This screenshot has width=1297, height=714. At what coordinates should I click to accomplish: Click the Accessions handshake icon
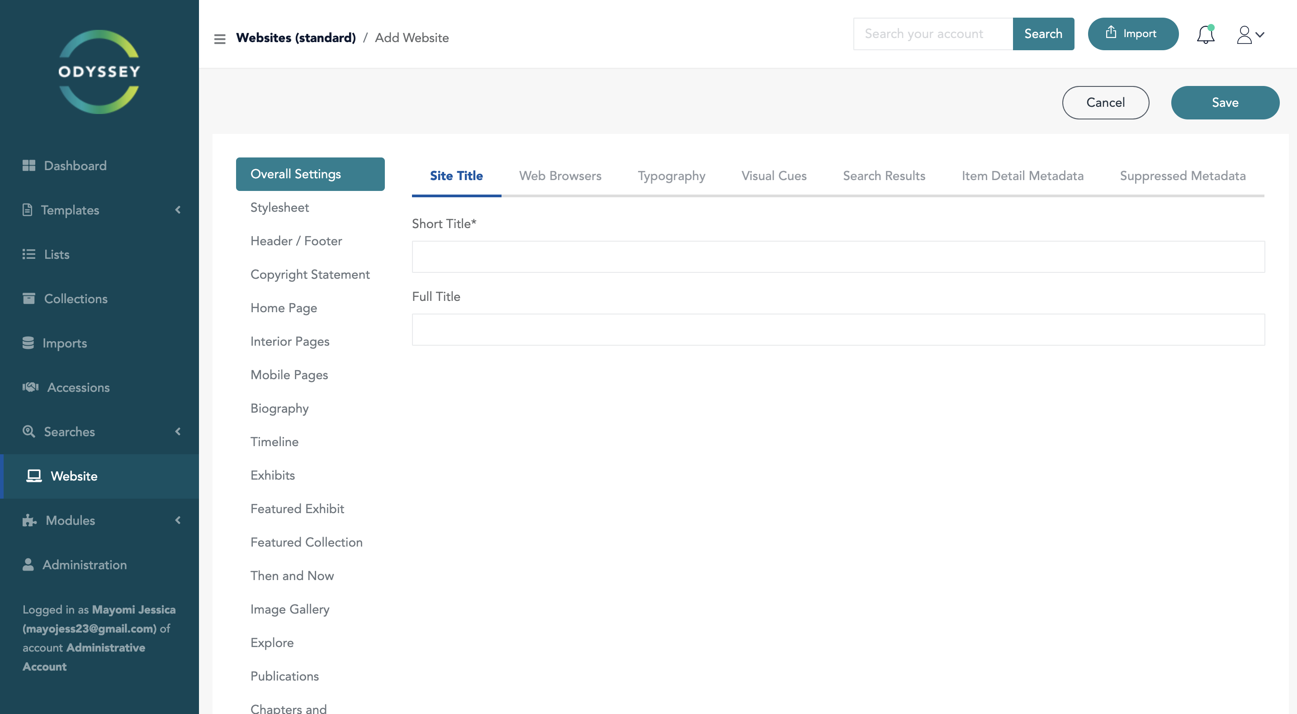(30, 387)
